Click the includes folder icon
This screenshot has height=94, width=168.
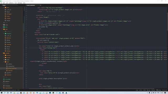click(x=6, y=57)
